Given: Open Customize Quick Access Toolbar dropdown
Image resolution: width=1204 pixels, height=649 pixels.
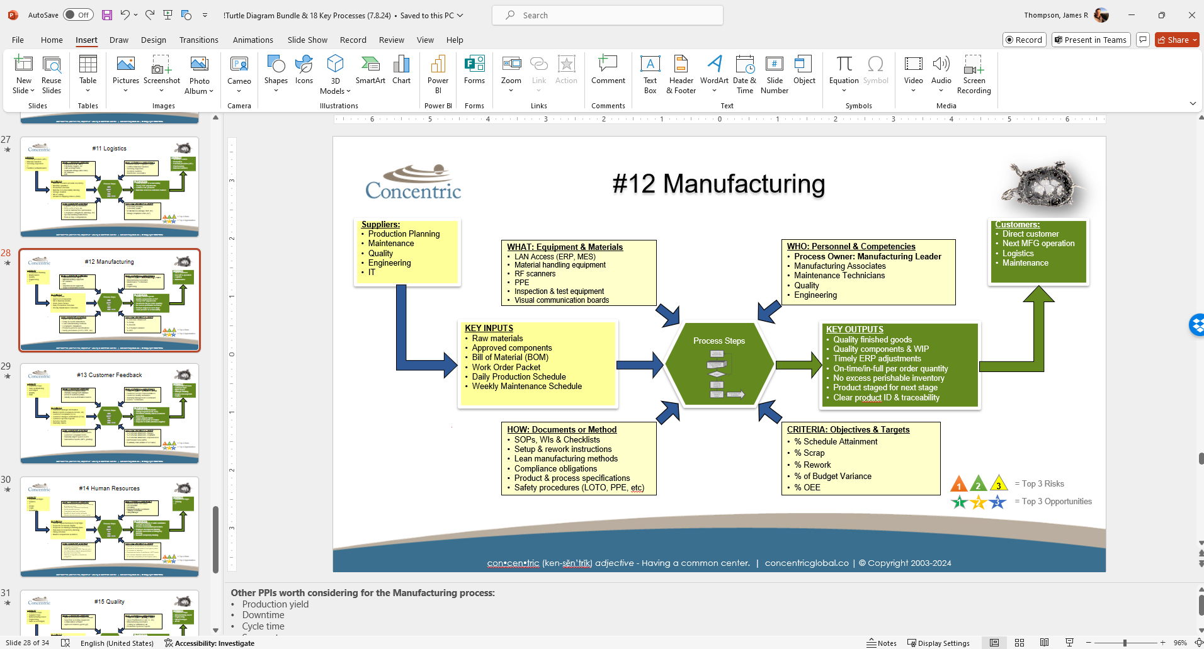Looking at the screenshot, I should coord(205,15).
